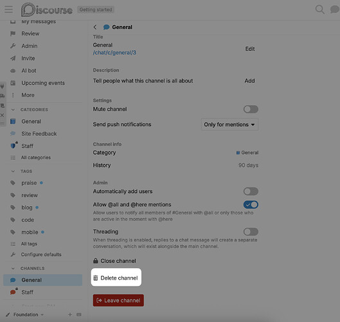This screenshot has width=340, height=322.
Task: Click the red chat icon beside Staff channel
Action: 13,292
